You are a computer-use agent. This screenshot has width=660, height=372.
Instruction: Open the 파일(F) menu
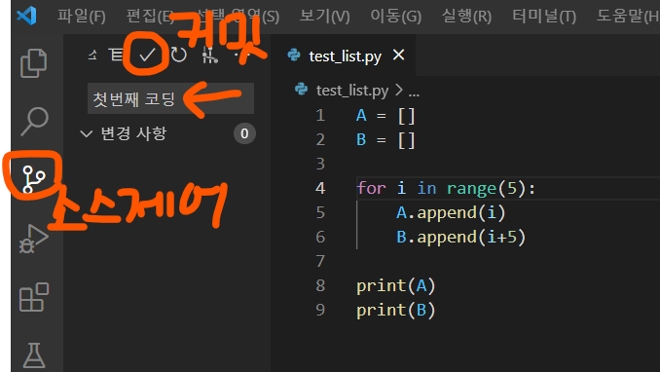[81, 17]
